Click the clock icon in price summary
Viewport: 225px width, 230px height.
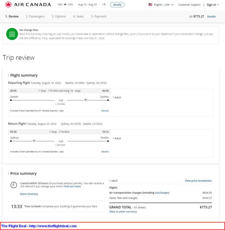click(x=14, y=185)
